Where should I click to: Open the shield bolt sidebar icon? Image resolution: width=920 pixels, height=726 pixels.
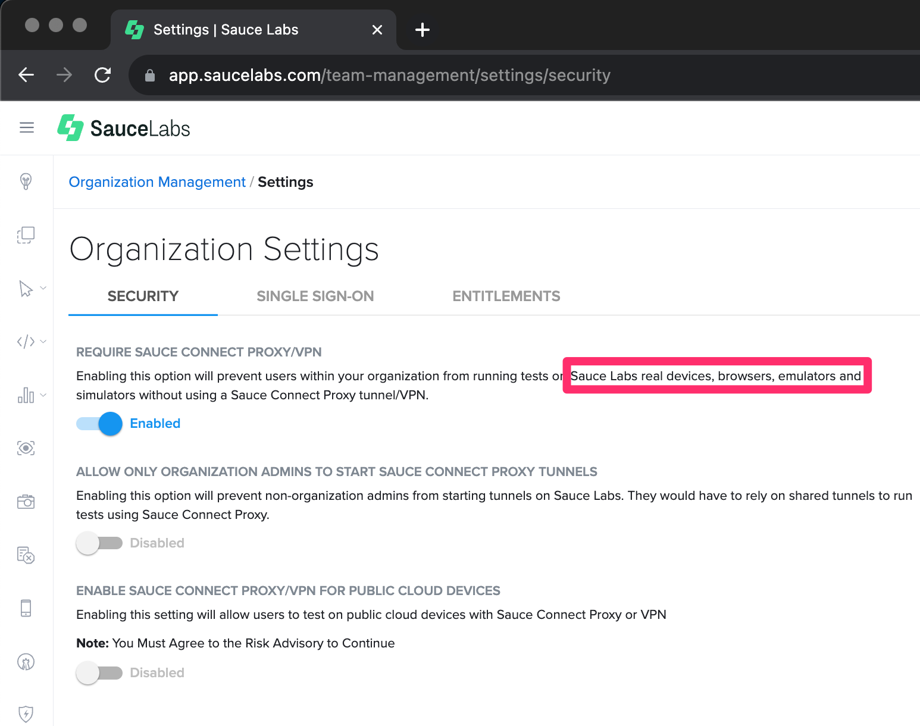point(26,714)
